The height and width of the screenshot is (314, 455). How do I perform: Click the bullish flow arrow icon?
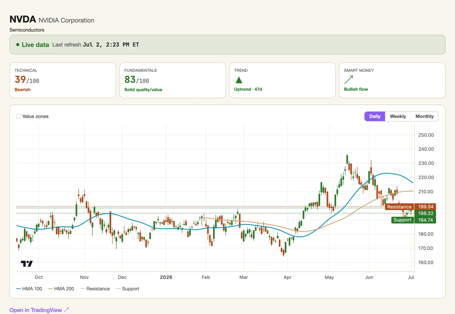[x=349, y=80]
